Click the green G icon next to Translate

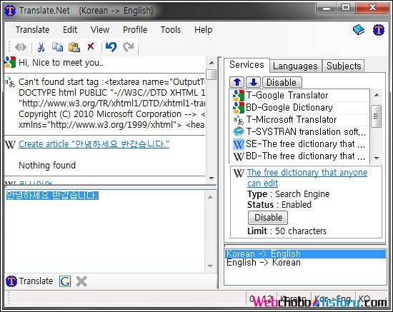coord(65,281)
